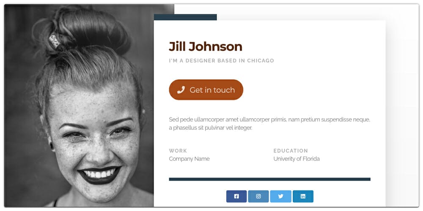Click the light gray area right of the card
The width and height of the screenshot is (423, 211).
coord(402,108)
